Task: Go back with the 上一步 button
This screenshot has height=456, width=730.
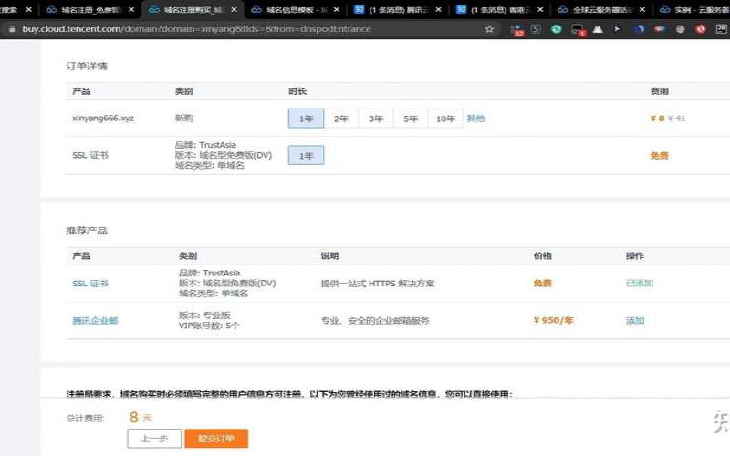Action: coord(154,439)
